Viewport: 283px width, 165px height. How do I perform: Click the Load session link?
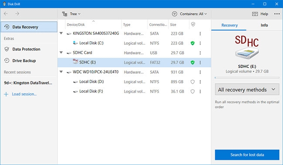pyautogui.click(x=24, y=94)
